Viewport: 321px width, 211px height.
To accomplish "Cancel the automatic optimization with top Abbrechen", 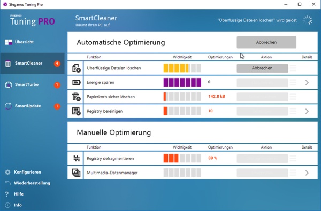I will pos(266,42).
